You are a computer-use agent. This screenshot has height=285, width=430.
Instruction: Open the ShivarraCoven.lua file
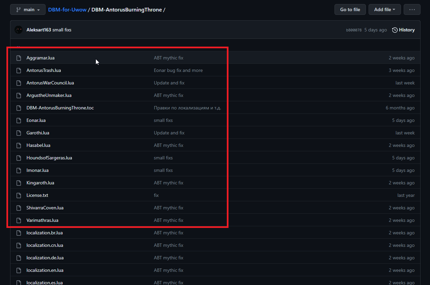click(45, 208)
